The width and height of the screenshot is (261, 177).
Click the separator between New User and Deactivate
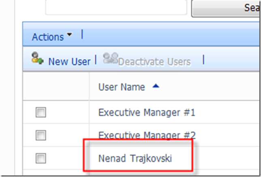[96, 60]
